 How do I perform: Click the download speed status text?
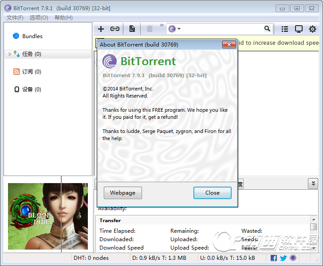tap(159, 258)
